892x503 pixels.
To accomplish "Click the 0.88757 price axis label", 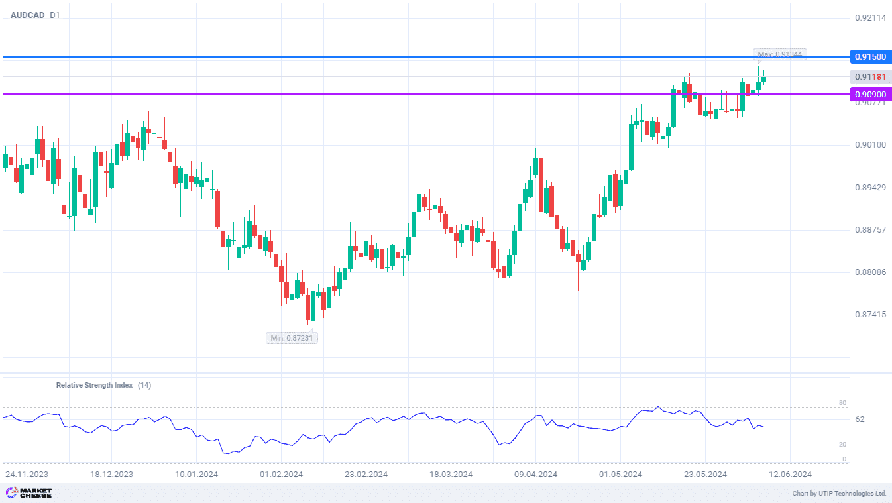I will 870,230.
